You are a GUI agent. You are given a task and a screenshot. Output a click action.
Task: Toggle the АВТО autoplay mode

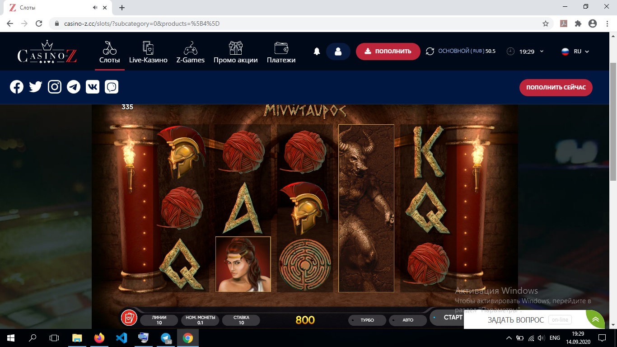(x=407, y=320)
